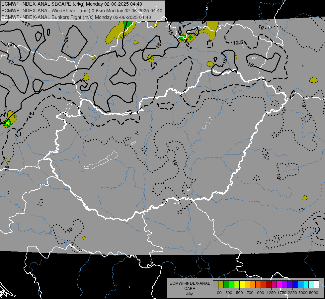Select the dark red legend swatch
This screenshot has width=325, height=299.
point(269,284)
